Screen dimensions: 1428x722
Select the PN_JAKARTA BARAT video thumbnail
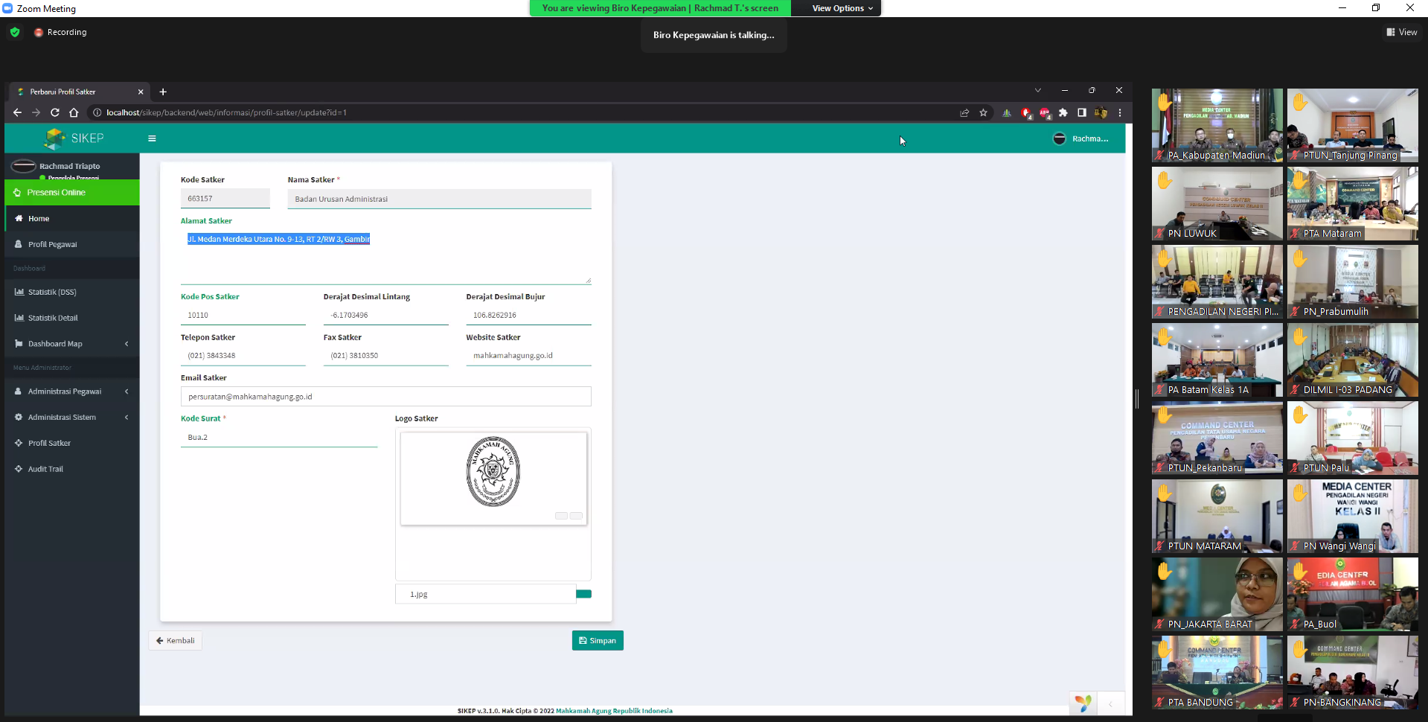click(1217, 594)
